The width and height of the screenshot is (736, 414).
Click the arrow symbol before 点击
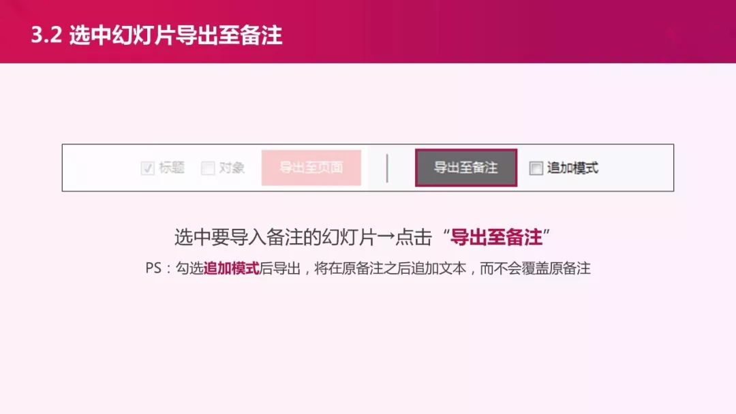(x=385, y=237)
